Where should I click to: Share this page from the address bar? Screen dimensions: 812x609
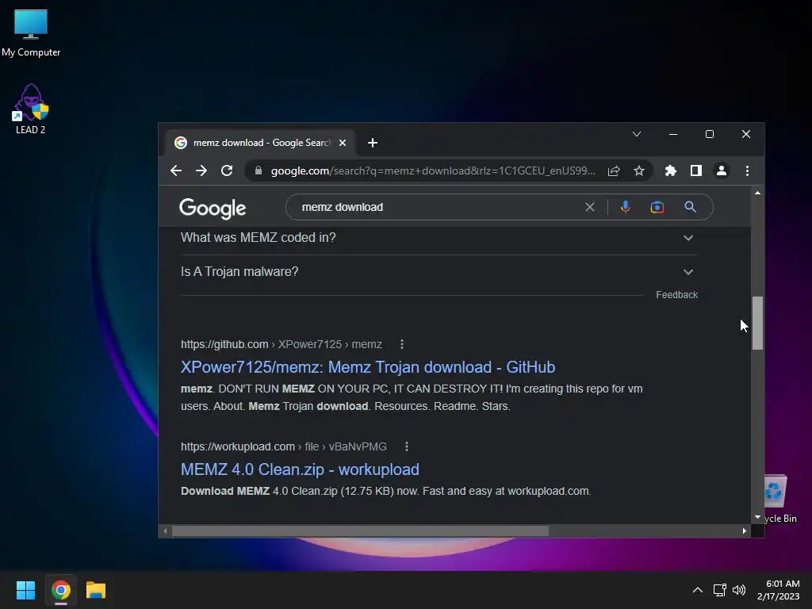coord(614,171)
